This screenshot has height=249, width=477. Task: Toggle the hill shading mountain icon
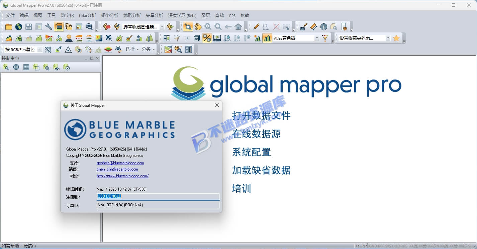coord(267,38)
